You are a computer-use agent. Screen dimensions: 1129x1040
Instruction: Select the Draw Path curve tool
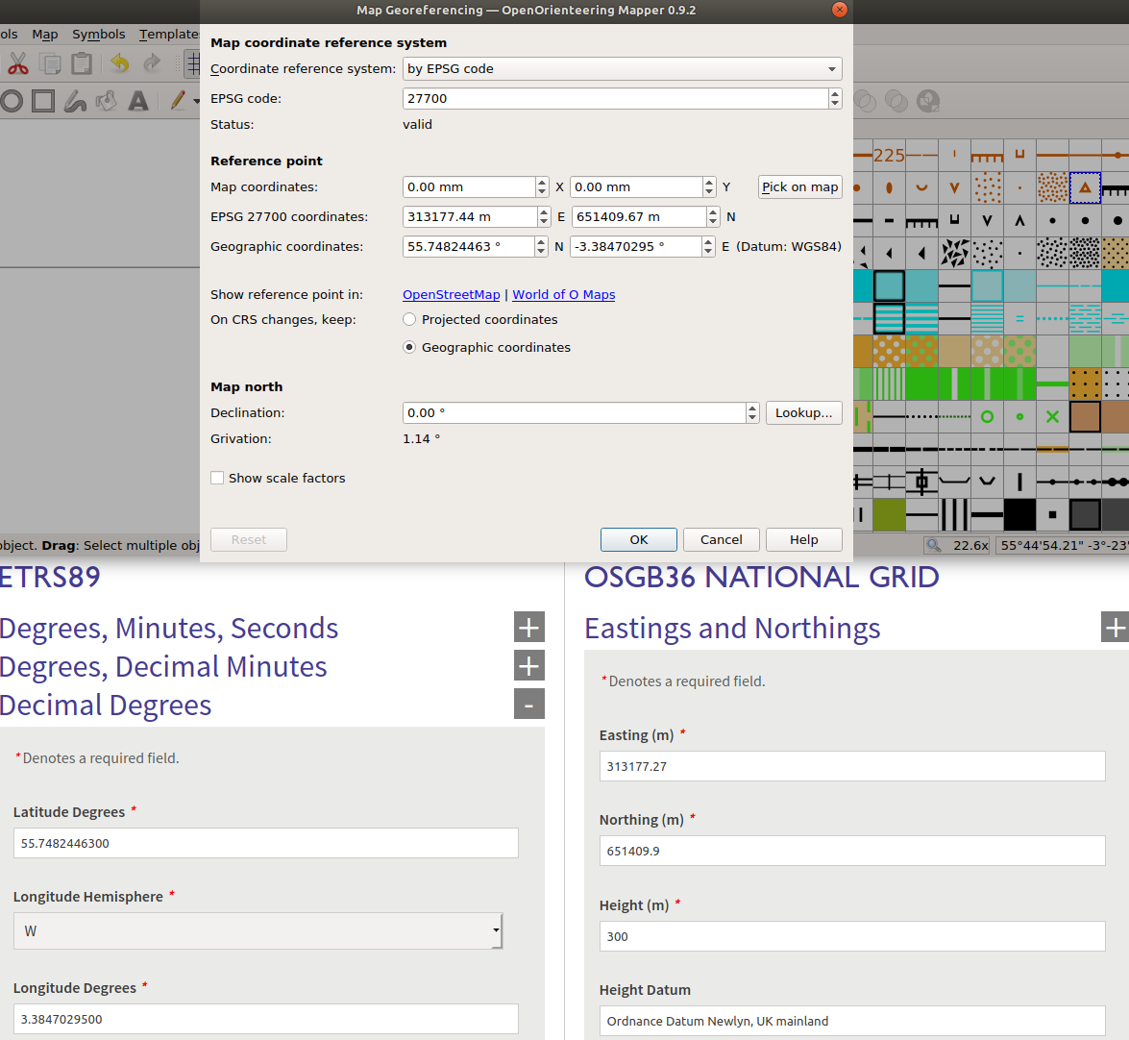(x=75, y=100)
